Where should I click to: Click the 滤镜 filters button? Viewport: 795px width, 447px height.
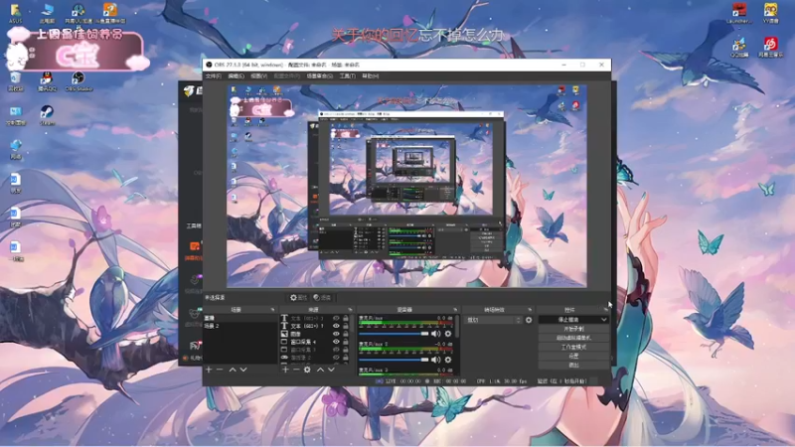point(322,297)
